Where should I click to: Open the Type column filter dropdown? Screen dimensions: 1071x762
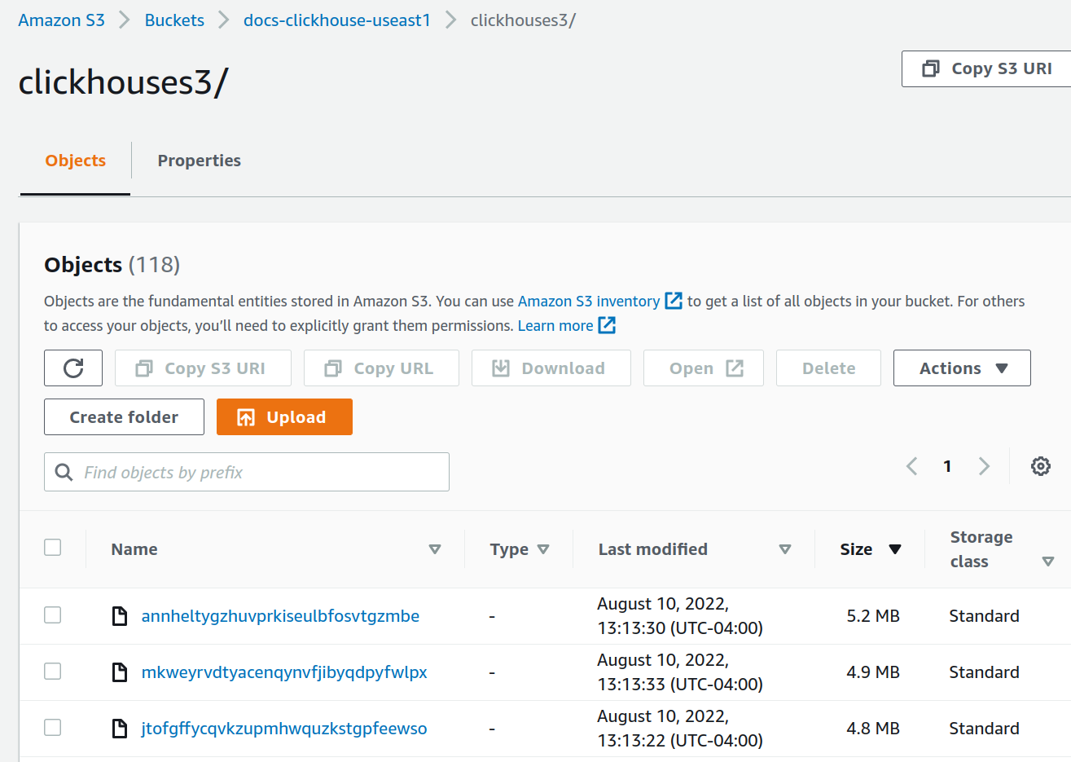click(x=544, y=548)
